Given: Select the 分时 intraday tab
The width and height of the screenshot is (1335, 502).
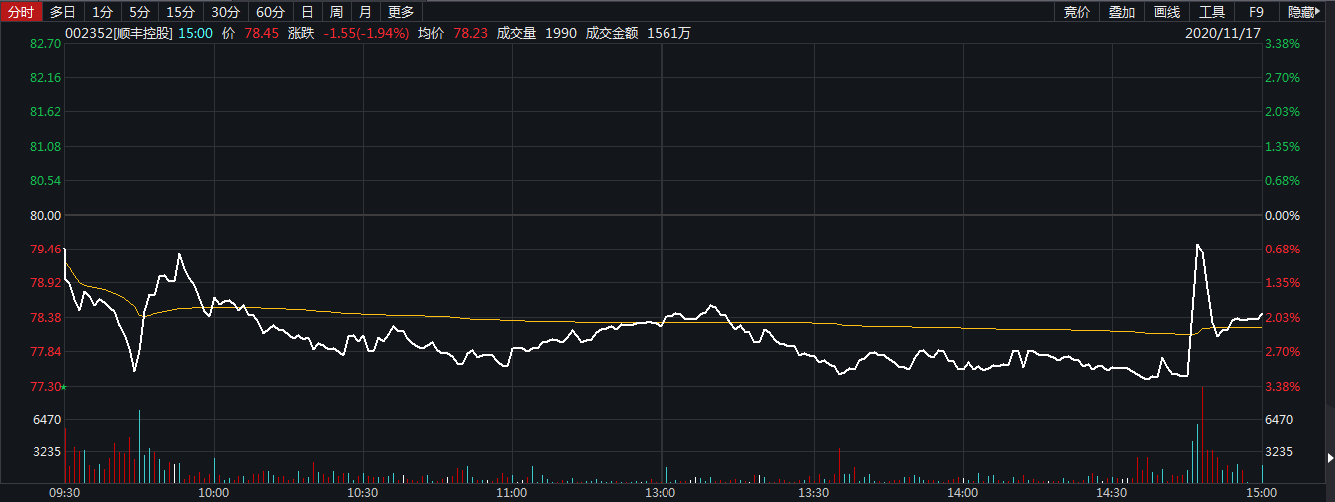Looking at the screenshot, I should tap(21, 12).
